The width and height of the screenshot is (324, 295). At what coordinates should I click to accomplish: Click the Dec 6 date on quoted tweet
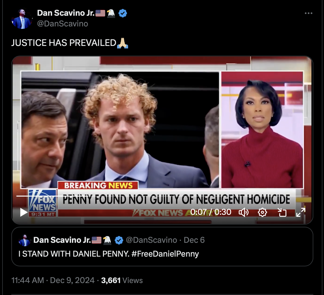(194, 240)
